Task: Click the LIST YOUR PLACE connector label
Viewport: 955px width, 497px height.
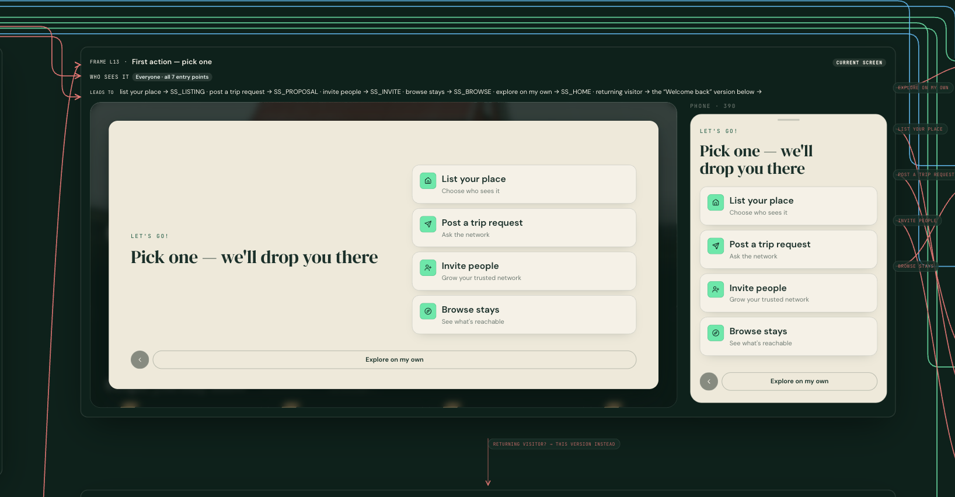Action: pos(921,129)
